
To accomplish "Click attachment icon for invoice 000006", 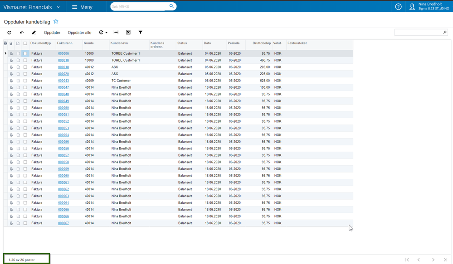I will click(x=11, y=53).
